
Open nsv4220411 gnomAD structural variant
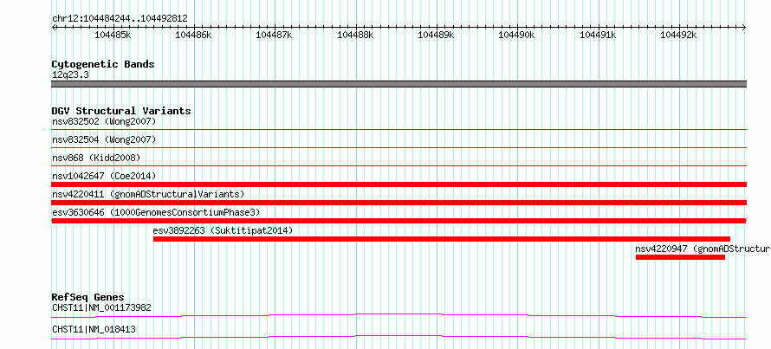click(148, 194)
